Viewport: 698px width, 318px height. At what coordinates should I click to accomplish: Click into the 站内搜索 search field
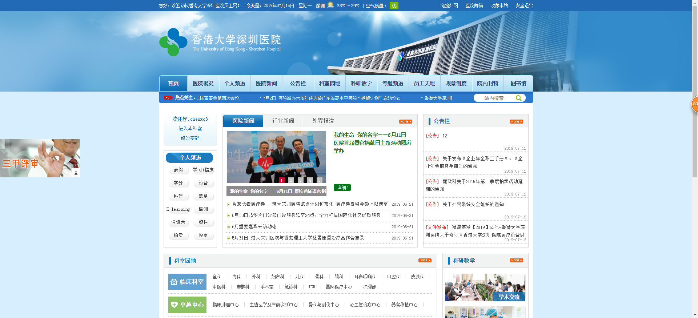(494, 98)
